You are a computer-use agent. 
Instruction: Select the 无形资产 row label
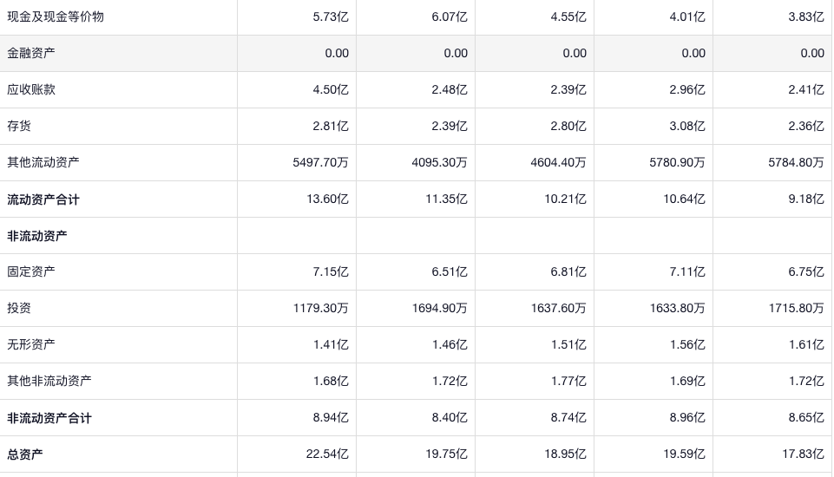[31, 344]
